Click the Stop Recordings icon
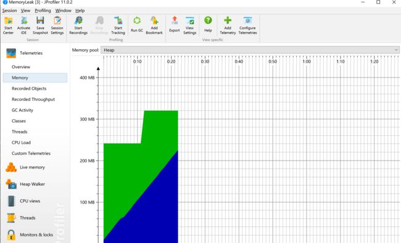This screenshot has height=243, width=401. pyautogui.click(x=99, y=25)
